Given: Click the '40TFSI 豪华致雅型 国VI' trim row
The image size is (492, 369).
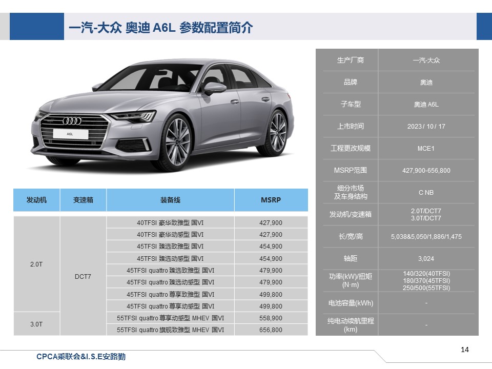Looking at the screenshot, I should coord(170,222).
